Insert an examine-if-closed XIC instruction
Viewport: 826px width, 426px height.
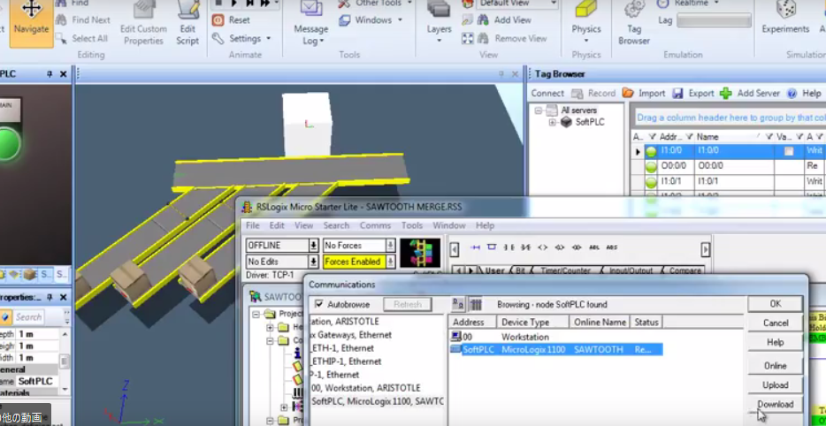509,247
